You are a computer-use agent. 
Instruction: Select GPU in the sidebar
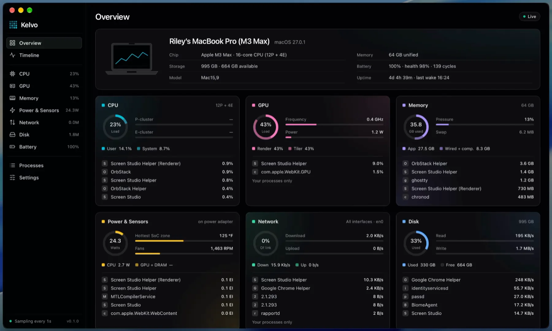pyautogui.click(x=44, y=86)
